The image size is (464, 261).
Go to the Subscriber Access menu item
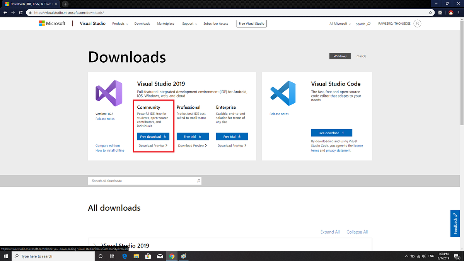(x=216, y=24)
